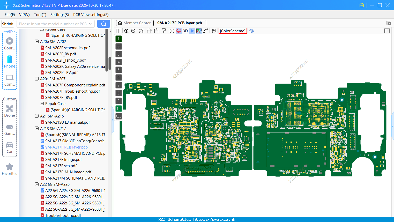394x222 pixels.
Task: Fit PCB to window icon
Action: [x=141, y=31]
